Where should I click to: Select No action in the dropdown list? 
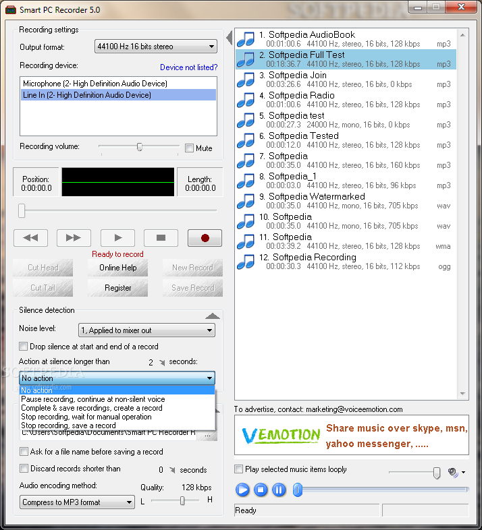(117, 390)
